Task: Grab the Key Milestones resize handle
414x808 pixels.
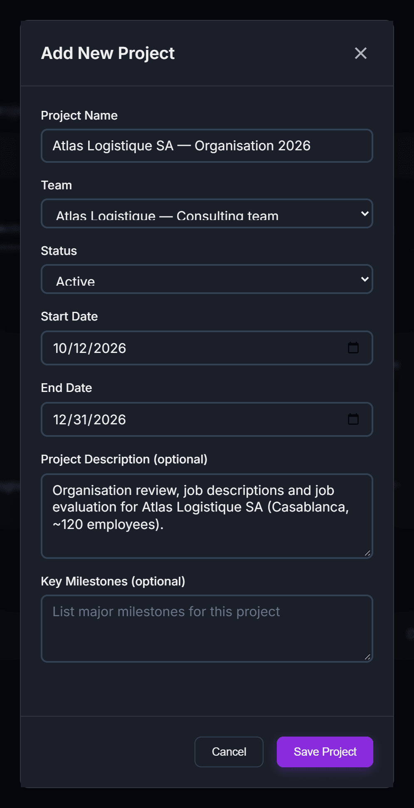Action: click(x=367, y=657)
